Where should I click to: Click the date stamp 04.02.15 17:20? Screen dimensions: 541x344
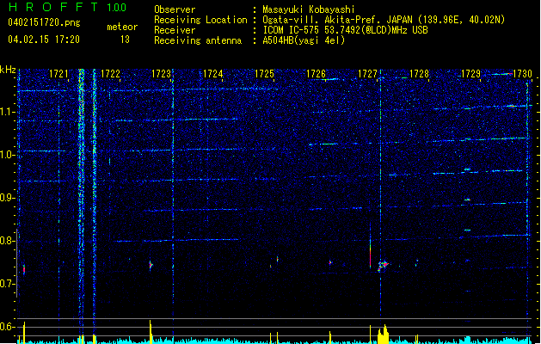point(44,40)
